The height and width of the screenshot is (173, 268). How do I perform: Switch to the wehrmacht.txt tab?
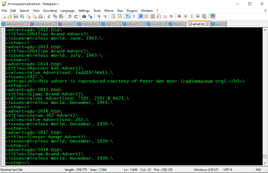pos(15,24)
